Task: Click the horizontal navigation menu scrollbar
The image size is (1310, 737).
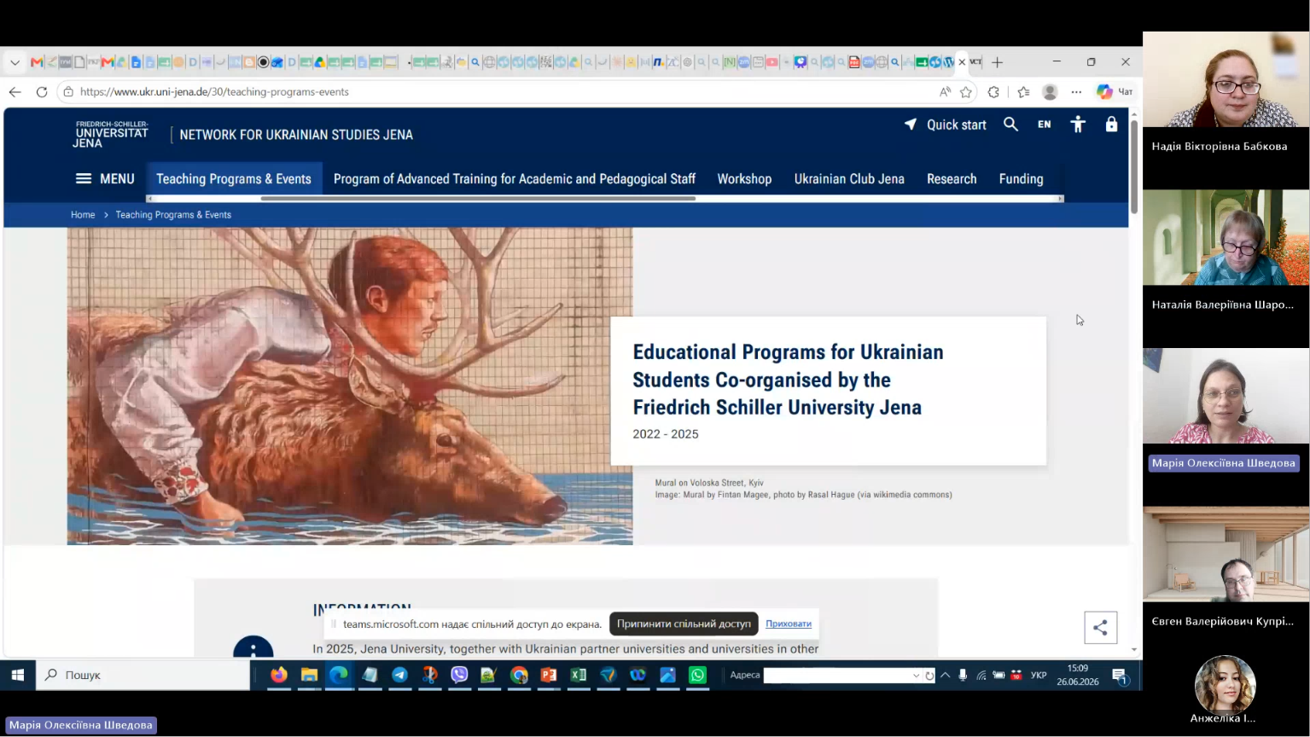Action: (478, 199)
